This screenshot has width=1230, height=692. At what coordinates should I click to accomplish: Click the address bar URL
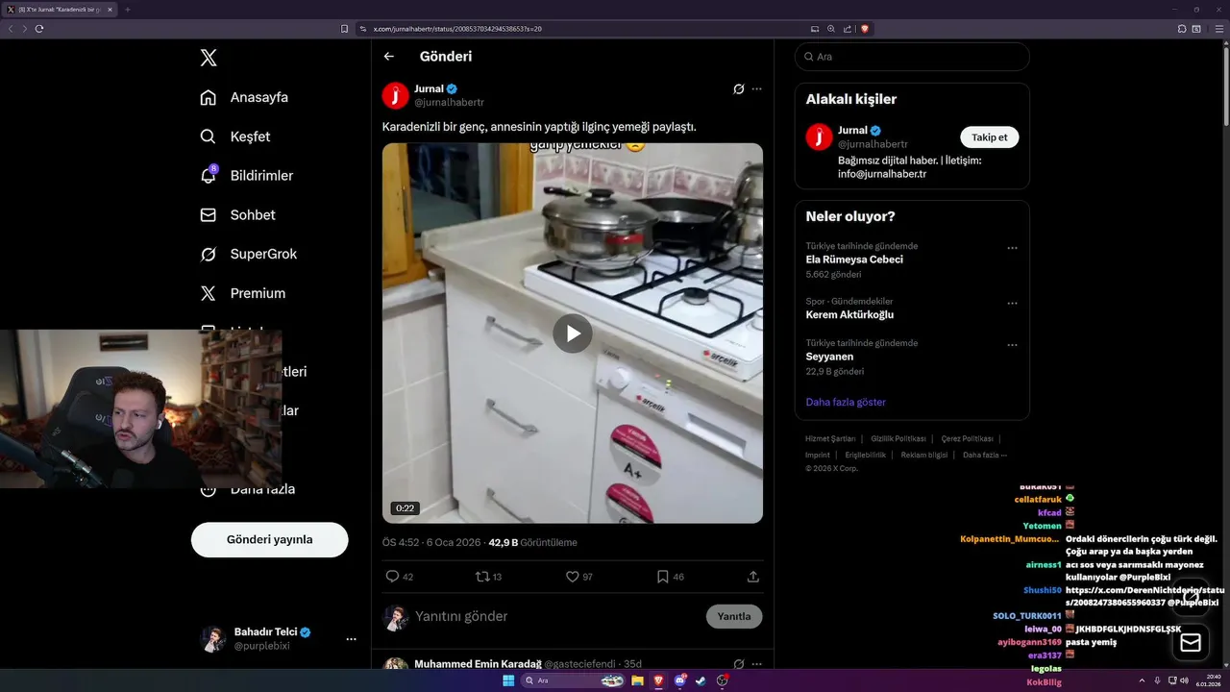click(x=457, y=29)
